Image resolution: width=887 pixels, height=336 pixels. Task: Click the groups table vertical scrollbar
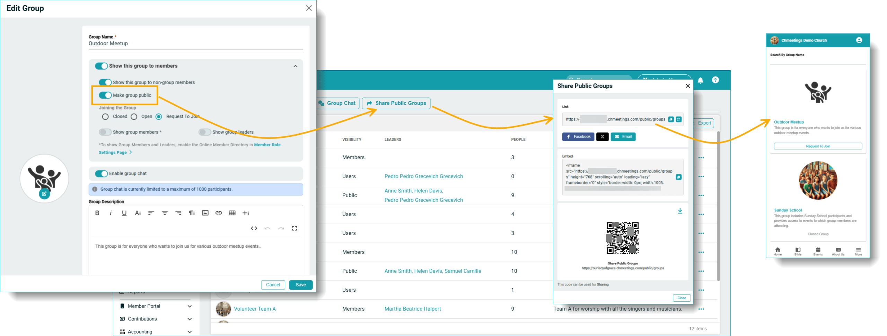pyautogui.click(x=718, y=206)
